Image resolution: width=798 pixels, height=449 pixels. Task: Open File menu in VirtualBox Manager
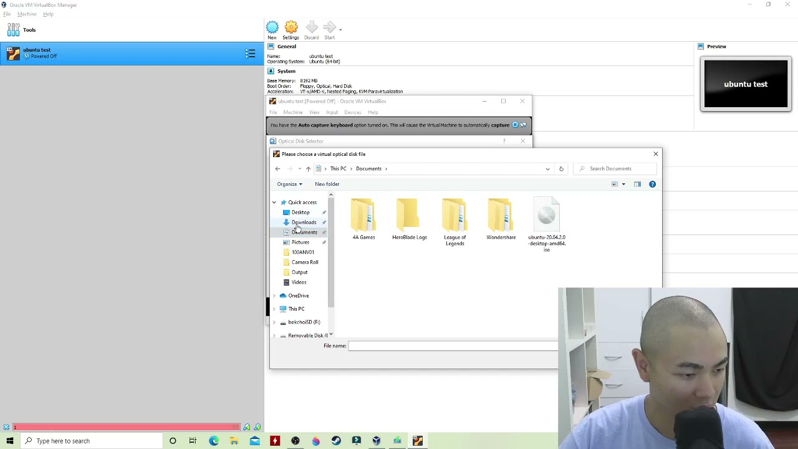click(7, 14)
